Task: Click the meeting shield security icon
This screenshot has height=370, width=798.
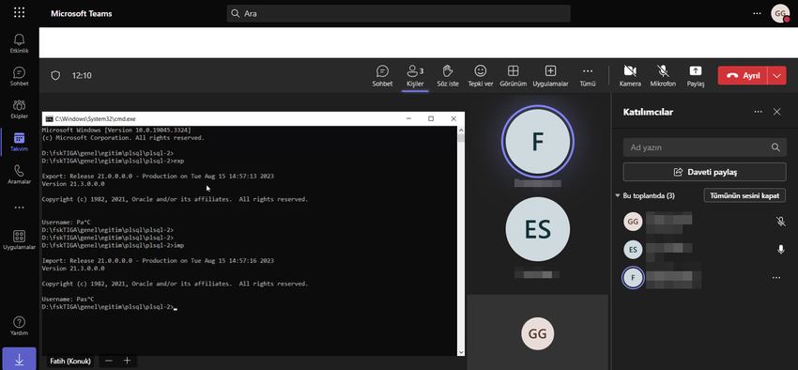Action: pyautogui.click(x=55, y=75)
